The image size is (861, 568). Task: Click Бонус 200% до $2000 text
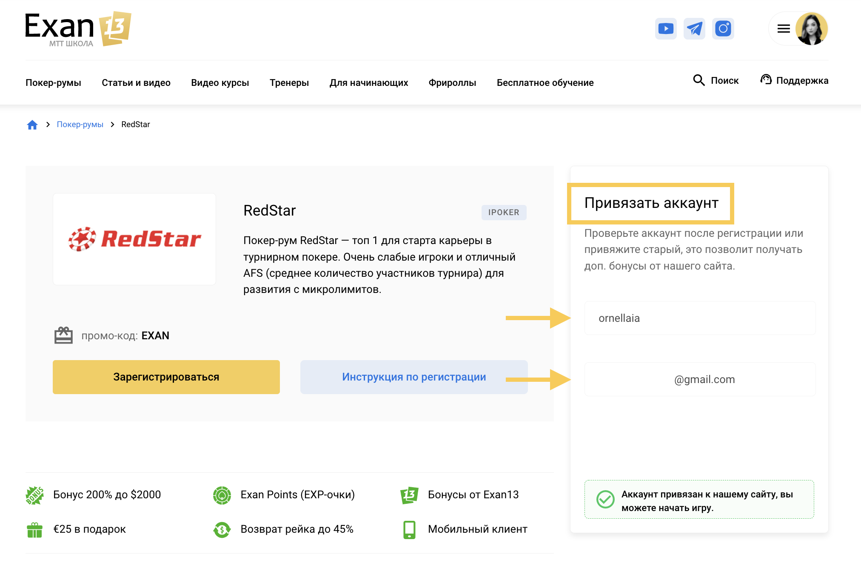point(107,494)
